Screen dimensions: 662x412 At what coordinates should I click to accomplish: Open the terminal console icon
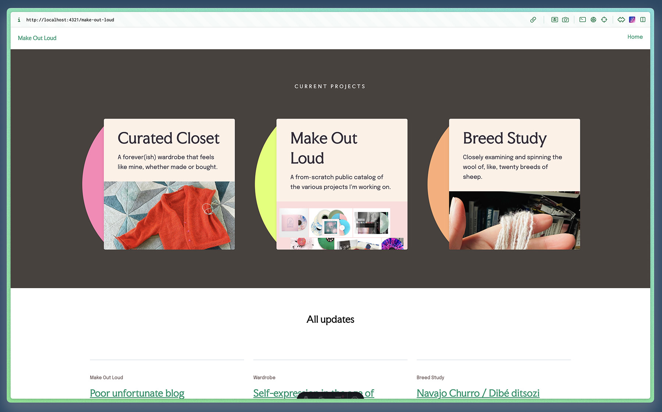pos(583,20)
